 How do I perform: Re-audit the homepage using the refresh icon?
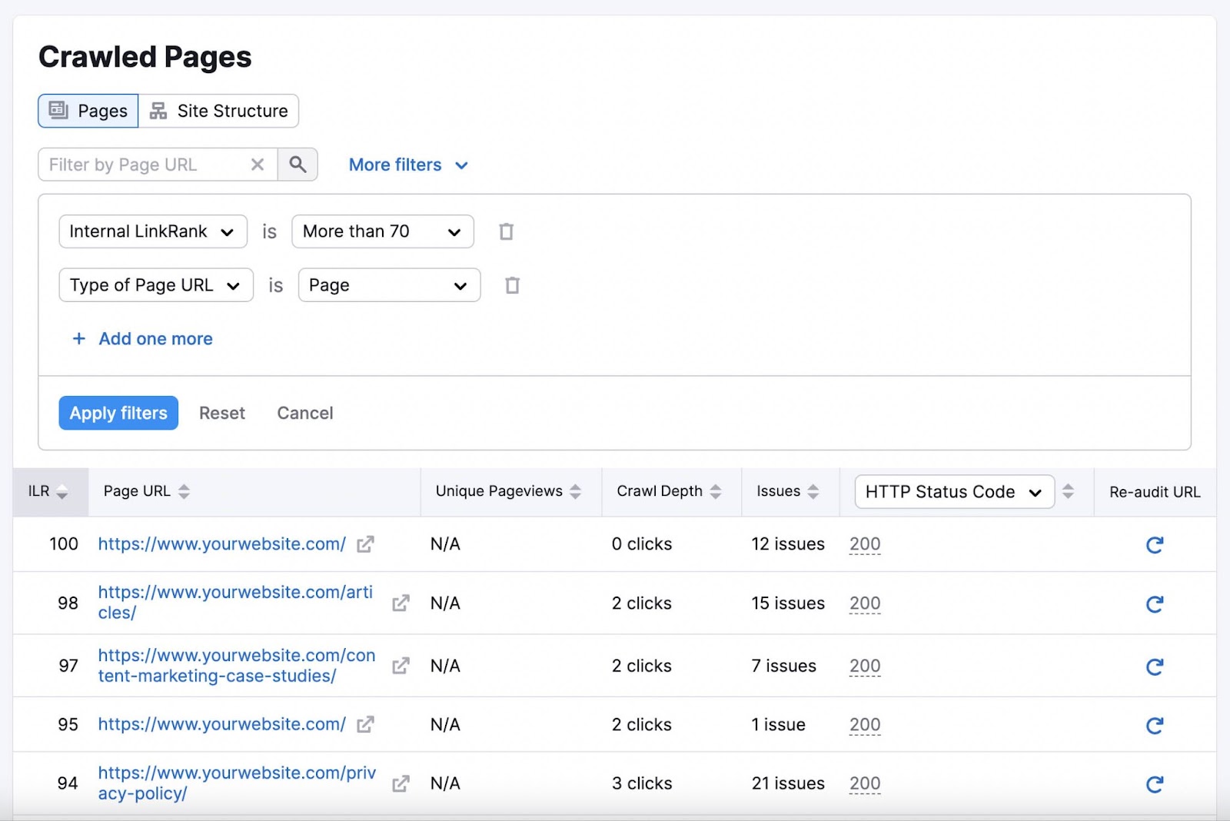coord(1154,545)
